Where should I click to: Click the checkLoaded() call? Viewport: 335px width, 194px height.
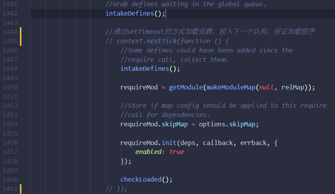point(146,180)
